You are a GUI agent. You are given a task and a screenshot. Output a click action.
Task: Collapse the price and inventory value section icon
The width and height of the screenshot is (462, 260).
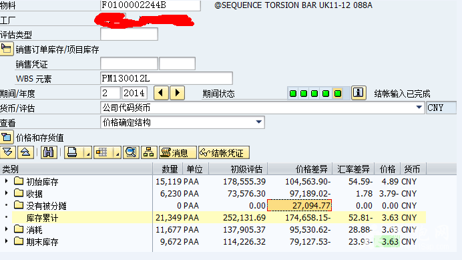point(7,137)
